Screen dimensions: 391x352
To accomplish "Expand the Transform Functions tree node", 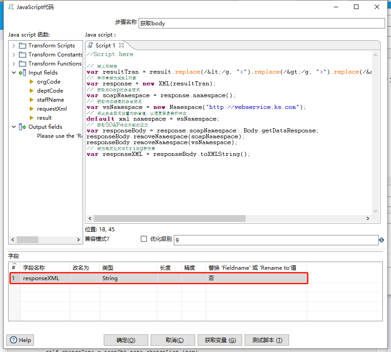I will [x=14, y=64].
